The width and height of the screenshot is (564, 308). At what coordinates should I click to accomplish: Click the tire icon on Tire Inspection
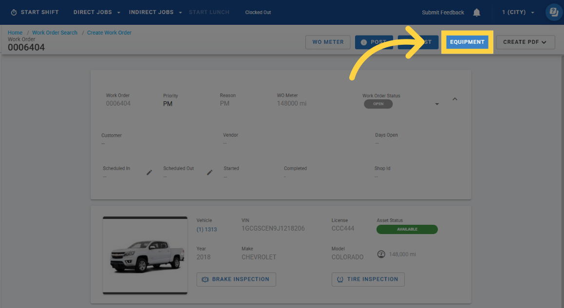[340, 279]
